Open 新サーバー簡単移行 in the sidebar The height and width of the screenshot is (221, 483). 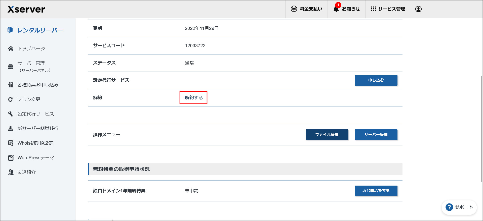38,129
